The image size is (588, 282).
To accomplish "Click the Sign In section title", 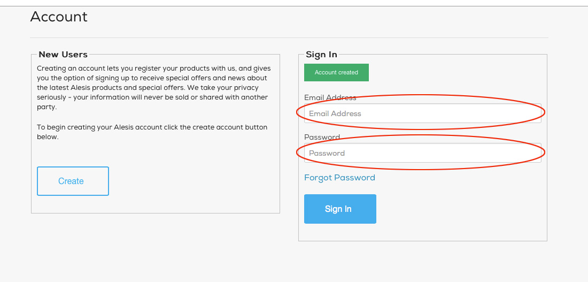I will coord(321,55).
